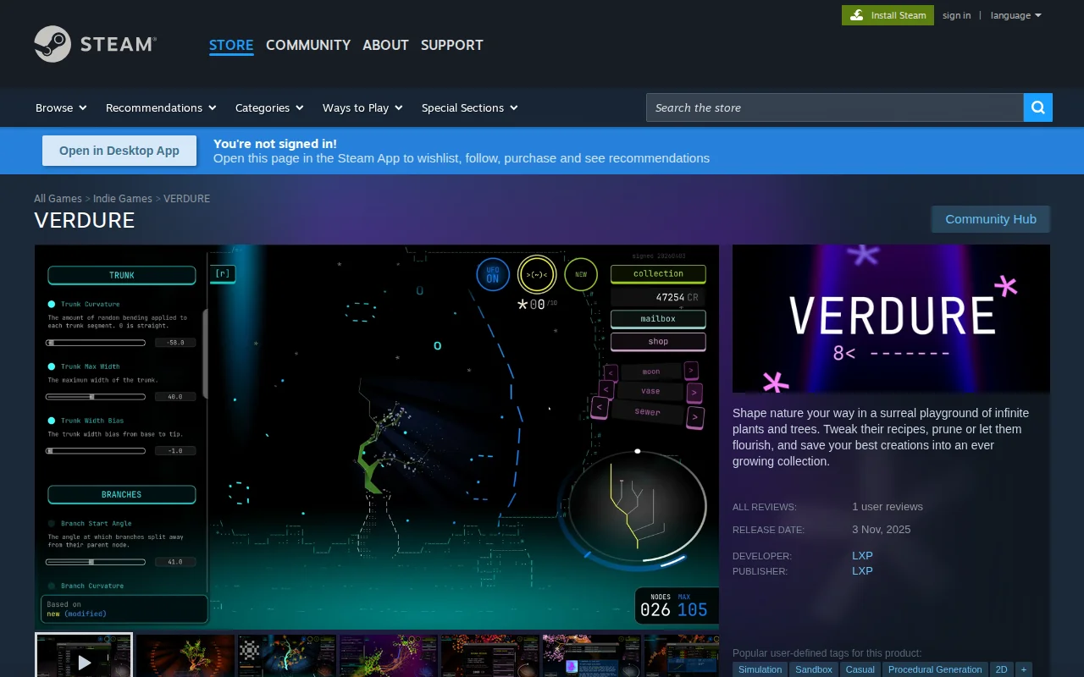
Task: Click the game description starting "Shape nature your way"
Action: coord(881,438)
